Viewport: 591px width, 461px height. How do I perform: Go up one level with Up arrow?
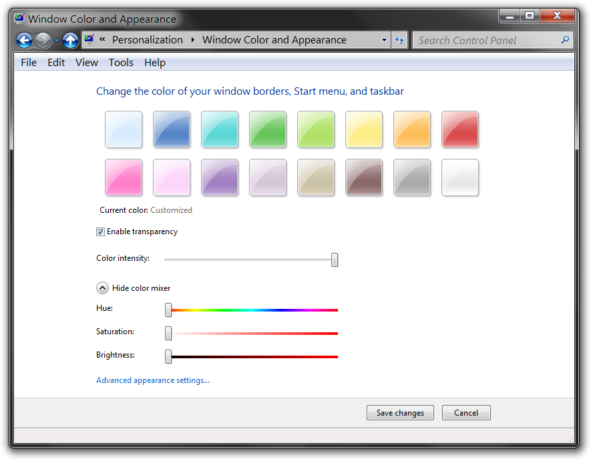(70, 40)
